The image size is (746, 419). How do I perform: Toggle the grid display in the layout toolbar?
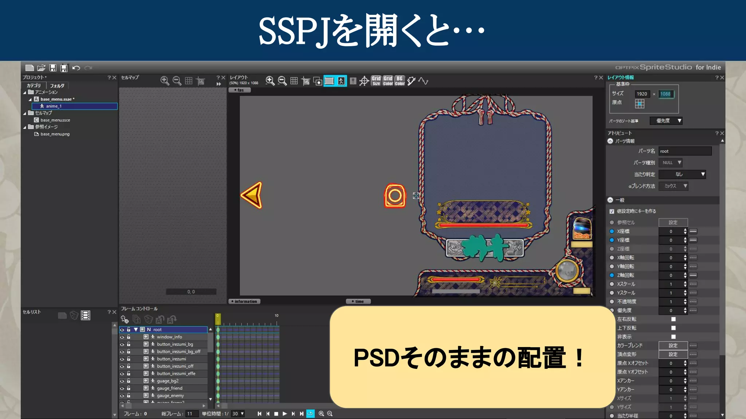(294, 81)
